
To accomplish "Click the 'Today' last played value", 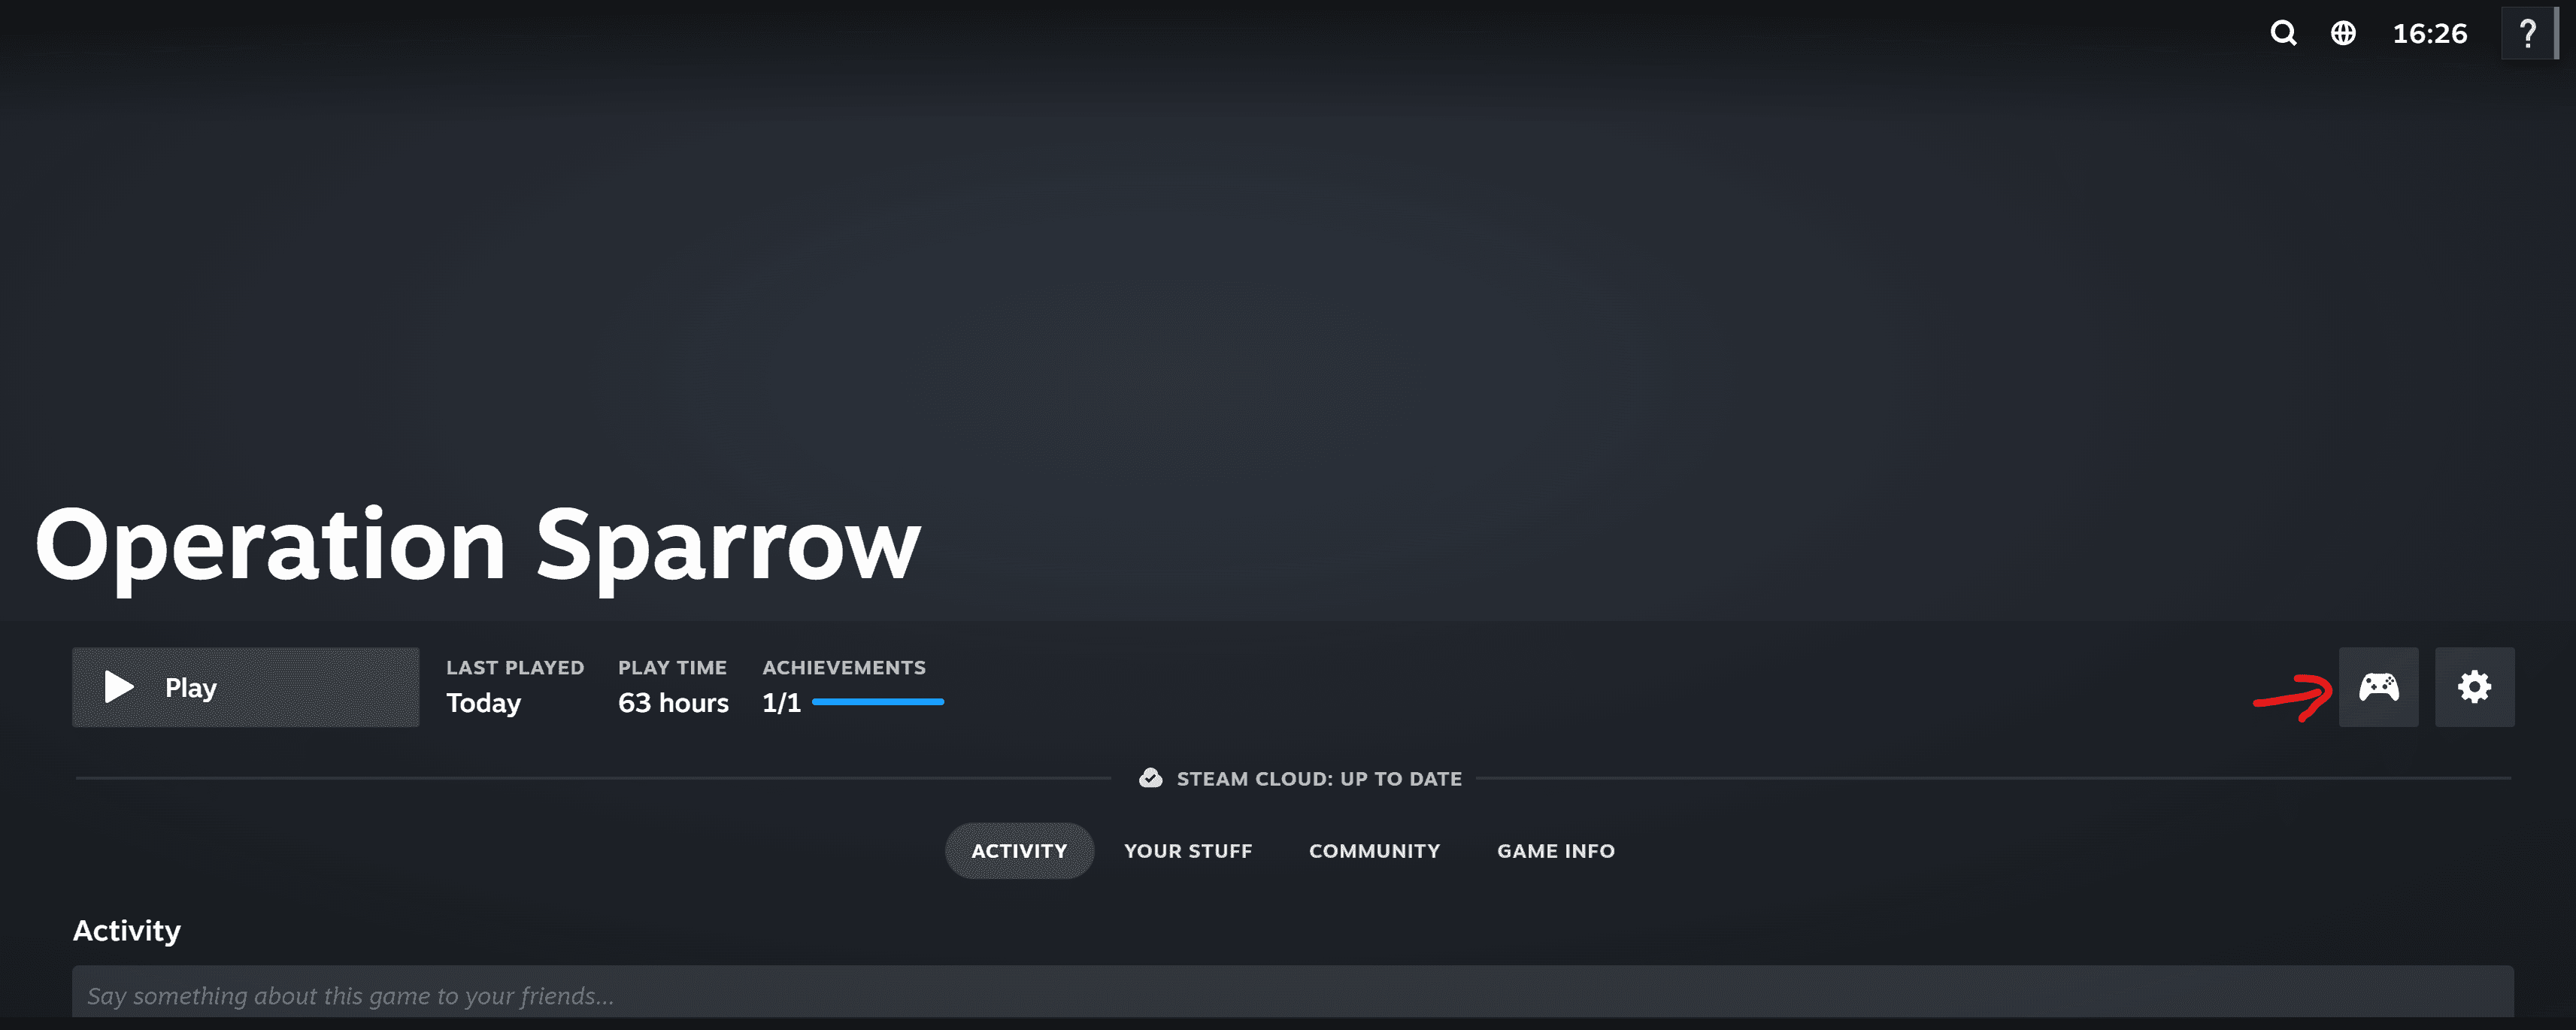I will 483,703.
